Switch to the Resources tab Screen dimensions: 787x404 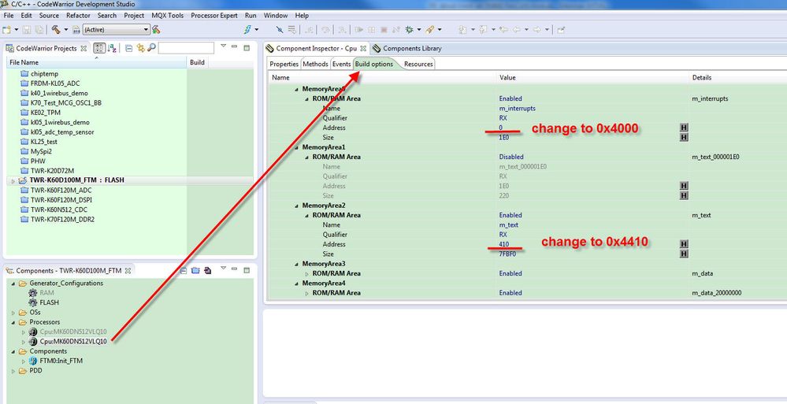[x=418, y=64]
